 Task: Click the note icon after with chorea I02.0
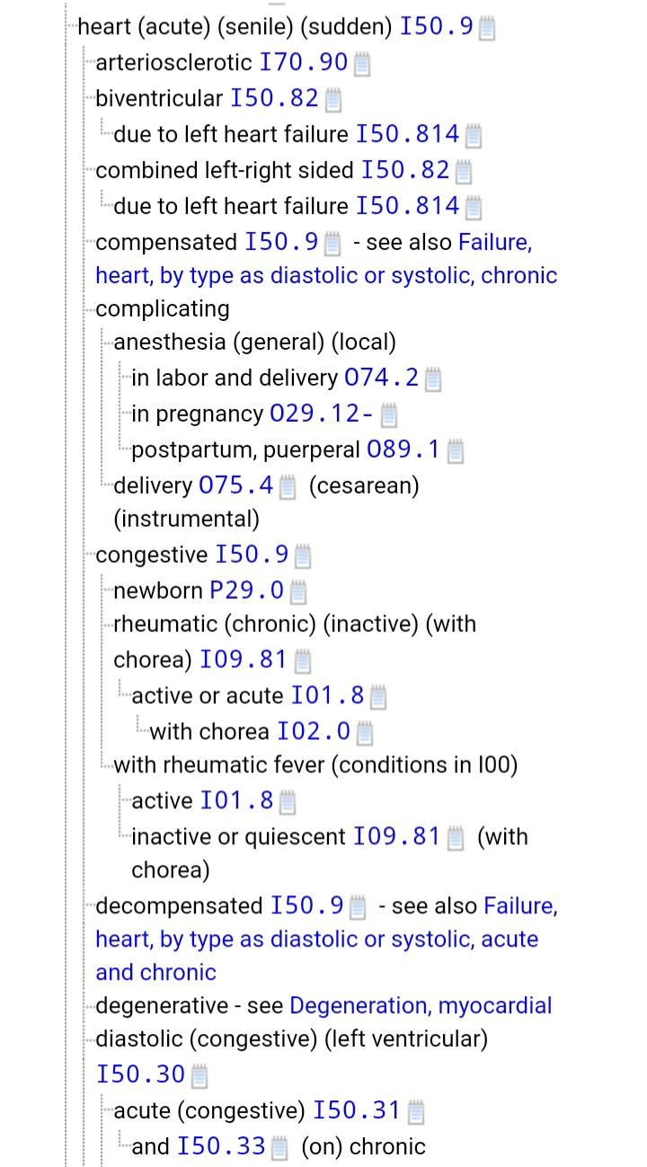pyautogui.click(x=365, y=733)
